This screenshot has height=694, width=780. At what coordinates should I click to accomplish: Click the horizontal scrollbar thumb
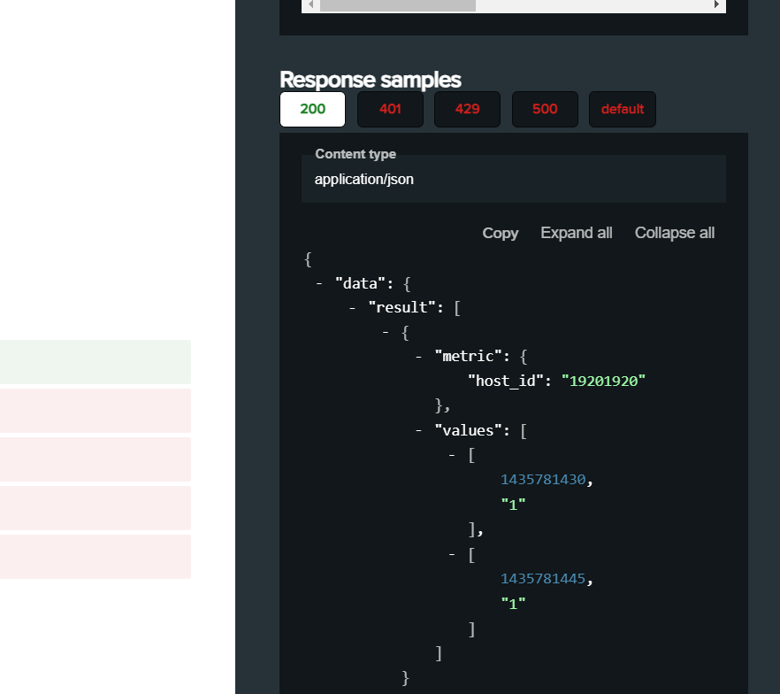pyautogui.click(x=396, y=5)
